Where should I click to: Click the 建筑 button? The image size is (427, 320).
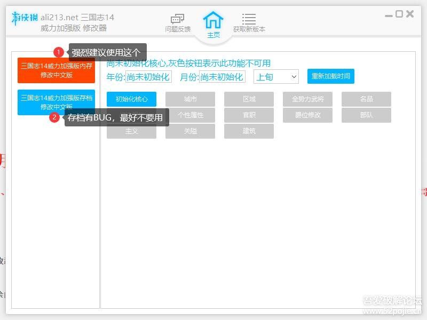[x=249, y=131]
